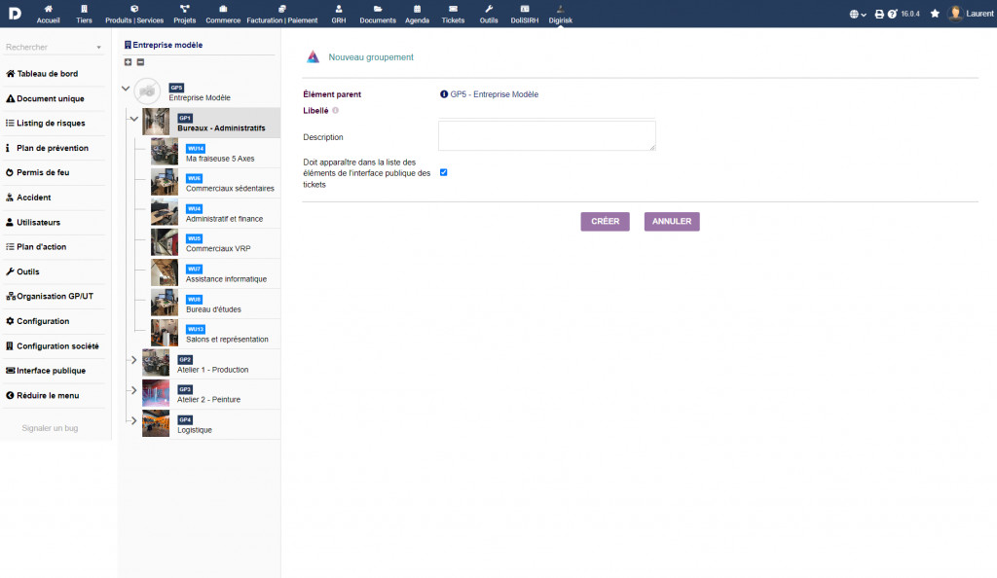Screen dimensions: 997x578
Task: Open Document unique in sidebar
Action: click(51, 98)
